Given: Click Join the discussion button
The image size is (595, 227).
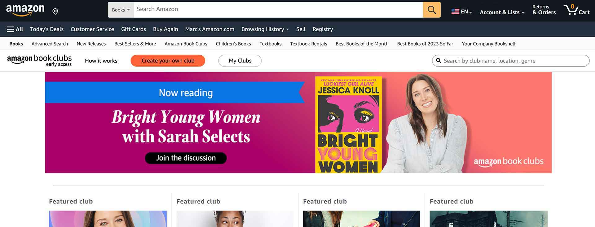Looking at the screenshot, I should coord(186,158).
